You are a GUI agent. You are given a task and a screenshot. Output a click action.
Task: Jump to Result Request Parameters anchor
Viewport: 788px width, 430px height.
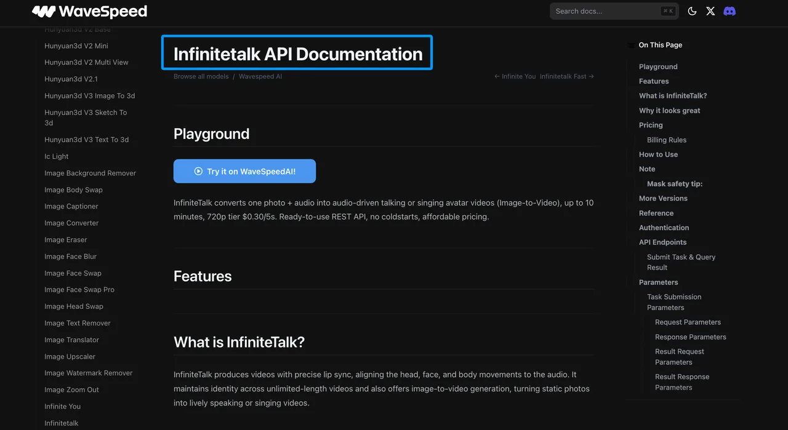[x=680, y=357]
